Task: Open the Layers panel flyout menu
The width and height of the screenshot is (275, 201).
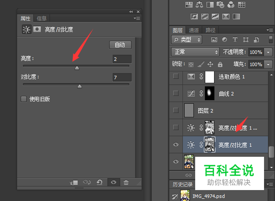Action: pyautogui.click(x=270, y=30)
